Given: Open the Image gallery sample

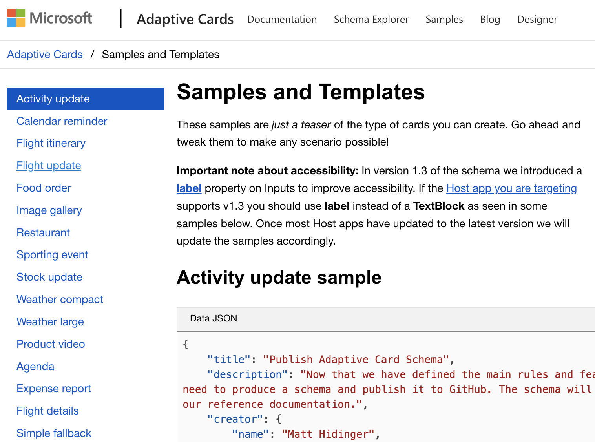Looking at the screenshot, I should pos(49,210).
